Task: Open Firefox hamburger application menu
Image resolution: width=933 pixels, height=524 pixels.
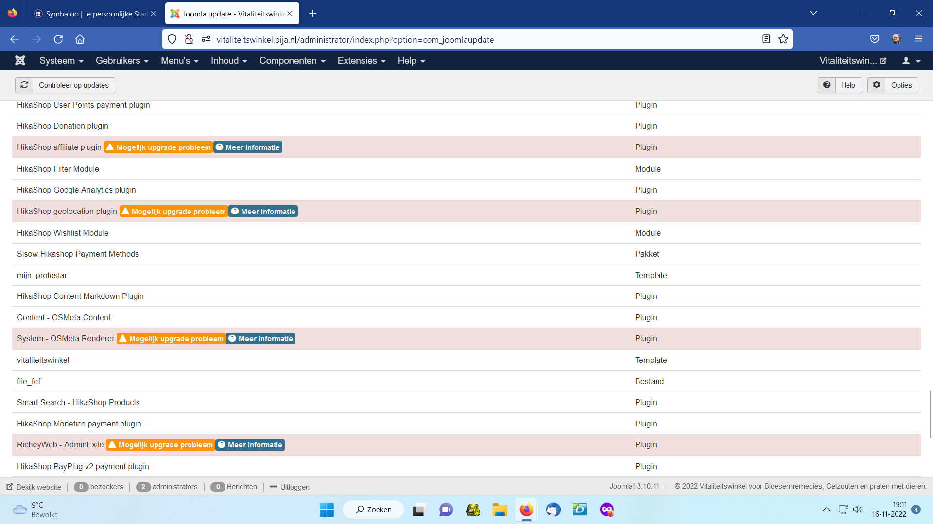Action: click(x=918, y=39)
